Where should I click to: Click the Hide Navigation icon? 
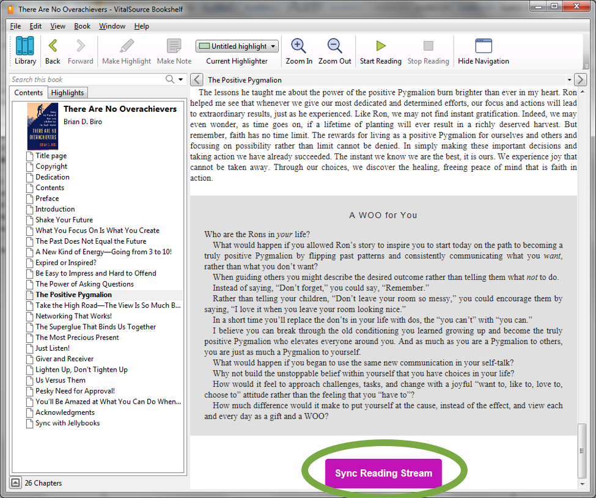pos(483,46)
